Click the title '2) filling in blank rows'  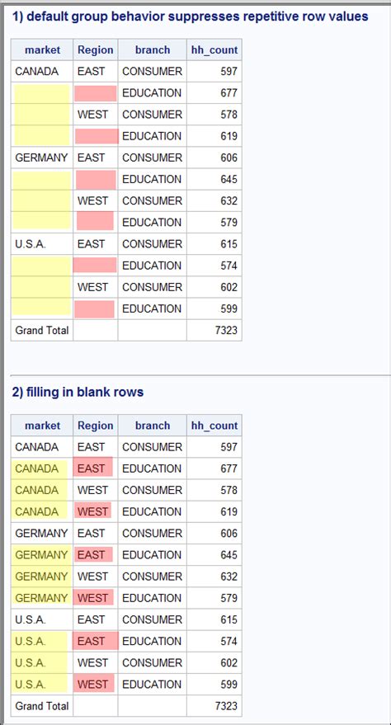(78, 392)
